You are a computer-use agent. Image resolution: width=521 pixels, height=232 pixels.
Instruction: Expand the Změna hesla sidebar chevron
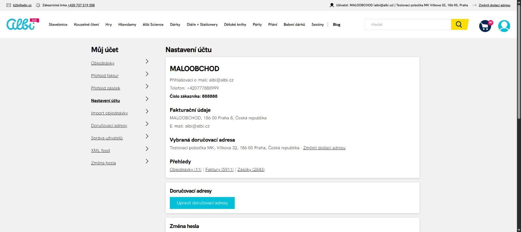point(147,161)
